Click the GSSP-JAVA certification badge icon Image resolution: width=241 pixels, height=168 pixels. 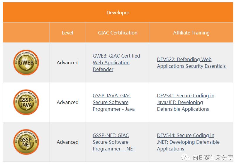[x=26, y=102]
